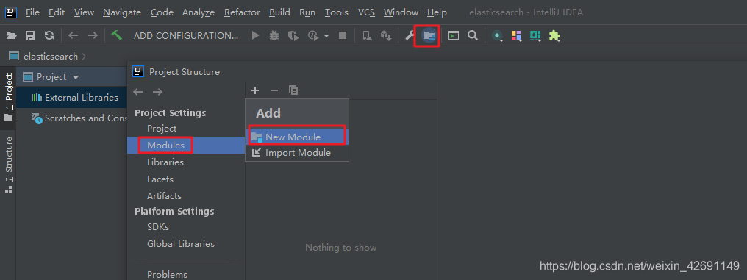747x280 pixels.
Task: Click the Search Everywhere magnifier icon
Action: [473, 36]
